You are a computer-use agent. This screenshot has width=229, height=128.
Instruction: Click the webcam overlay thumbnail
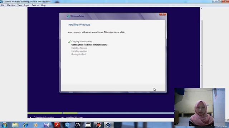(200, 107)
